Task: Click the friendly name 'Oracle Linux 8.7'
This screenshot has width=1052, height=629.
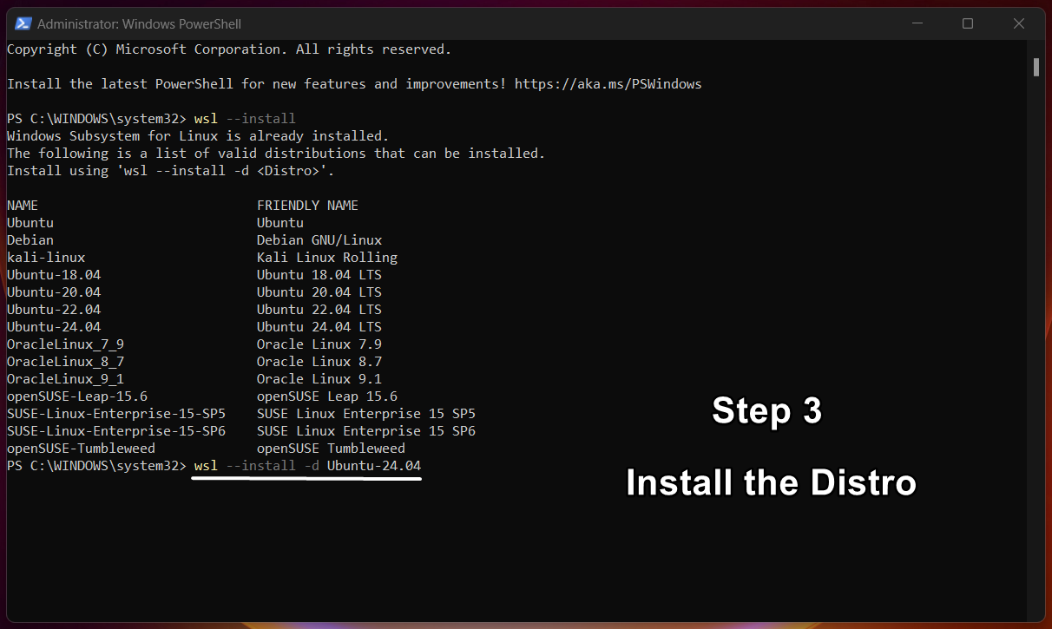Action: [319, 362]
